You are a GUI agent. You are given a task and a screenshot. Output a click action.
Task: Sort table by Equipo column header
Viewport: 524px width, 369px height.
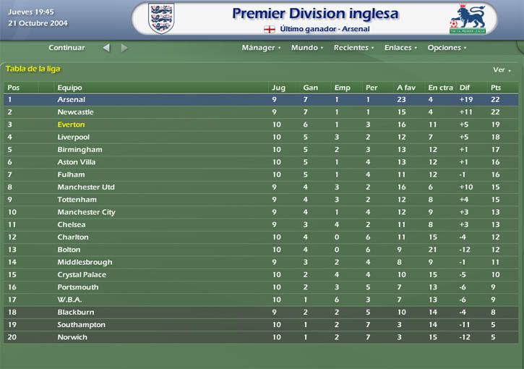point(69,88)
